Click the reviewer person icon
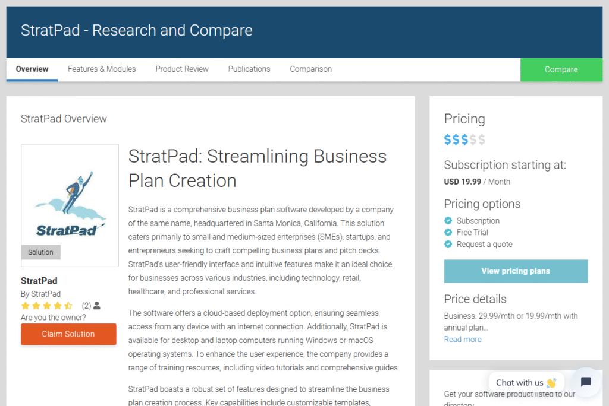609x406 pixels. click(97, 306)
